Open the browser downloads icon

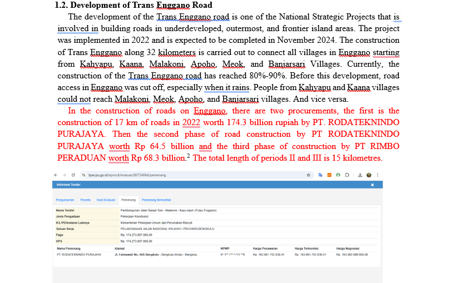(360, 175)
